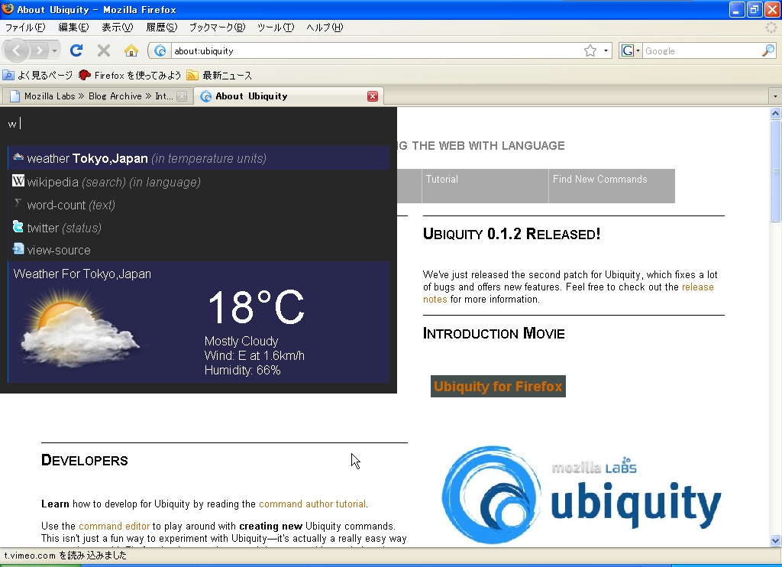Screen dimensions: 782x567
Task: Reload the about:ubiquity page
Action: pyautogui.click(x=76, y=50)
